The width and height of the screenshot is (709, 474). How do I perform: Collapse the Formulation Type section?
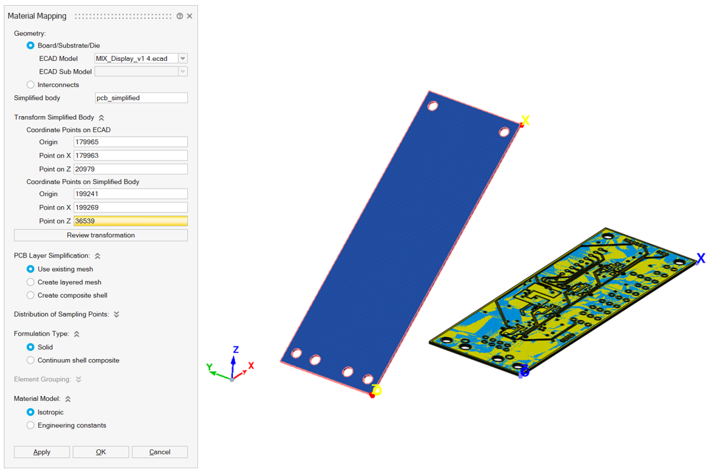pyautogui.click(x=77, y=334)
